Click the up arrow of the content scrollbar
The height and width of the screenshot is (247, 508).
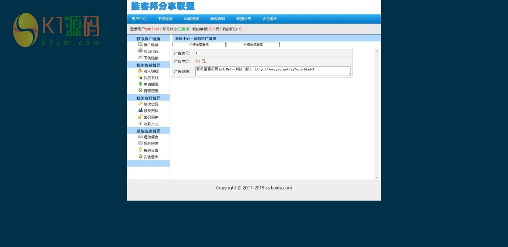click(376, 50)
